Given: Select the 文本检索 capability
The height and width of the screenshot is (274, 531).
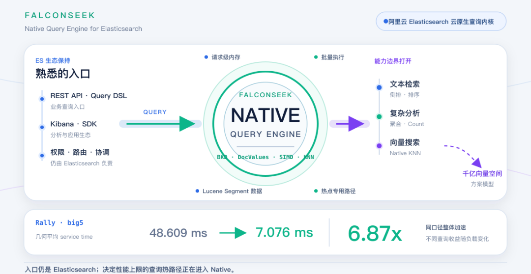Looking at the screenshot, I should tap(405, 84).
